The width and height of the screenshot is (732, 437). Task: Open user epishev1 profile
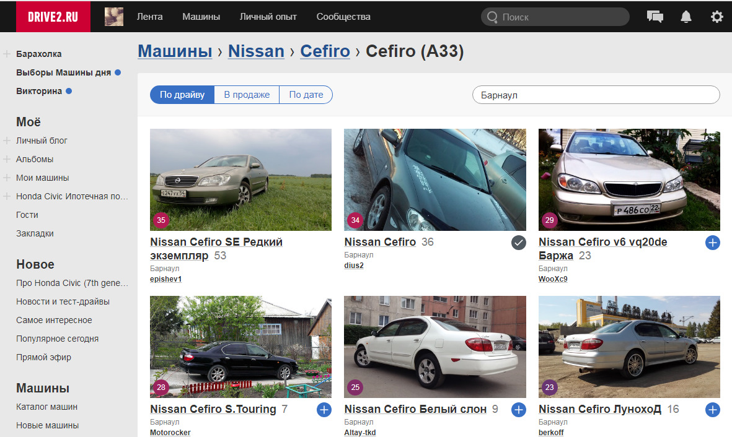[165, 279]
